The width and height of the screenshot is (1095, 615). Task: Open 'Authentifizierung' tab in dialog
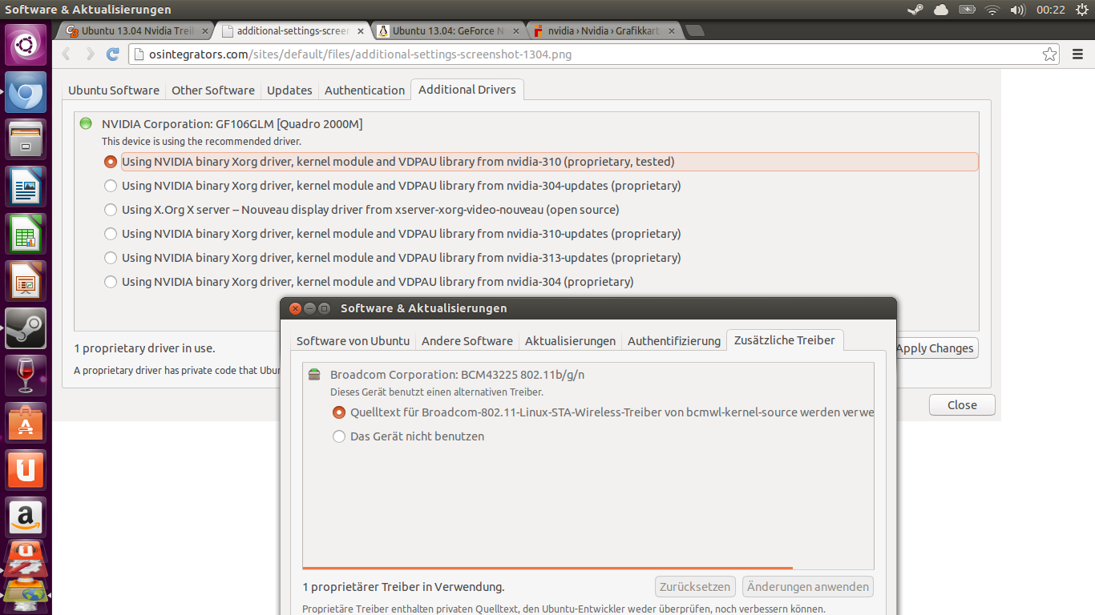(x=674, y=341)
